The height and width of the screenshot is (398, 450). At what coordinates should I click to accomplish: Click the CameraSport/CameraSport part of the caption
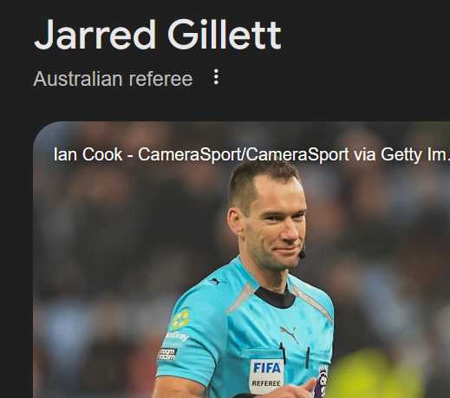pos(243,154)
